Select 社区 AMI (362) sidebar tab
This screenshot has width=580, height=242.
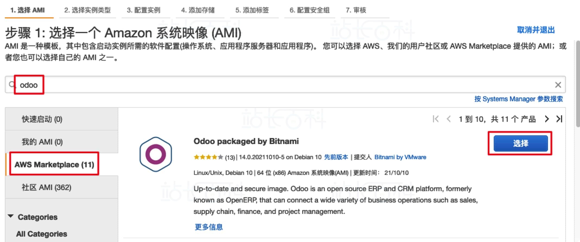coord(62,187)
